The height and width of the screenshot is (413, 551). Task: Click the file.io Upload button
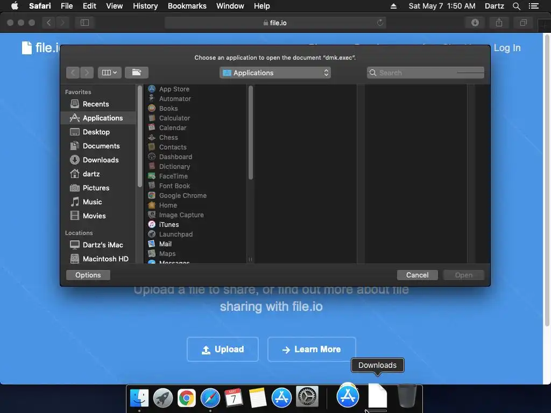[x=223, y=349]
